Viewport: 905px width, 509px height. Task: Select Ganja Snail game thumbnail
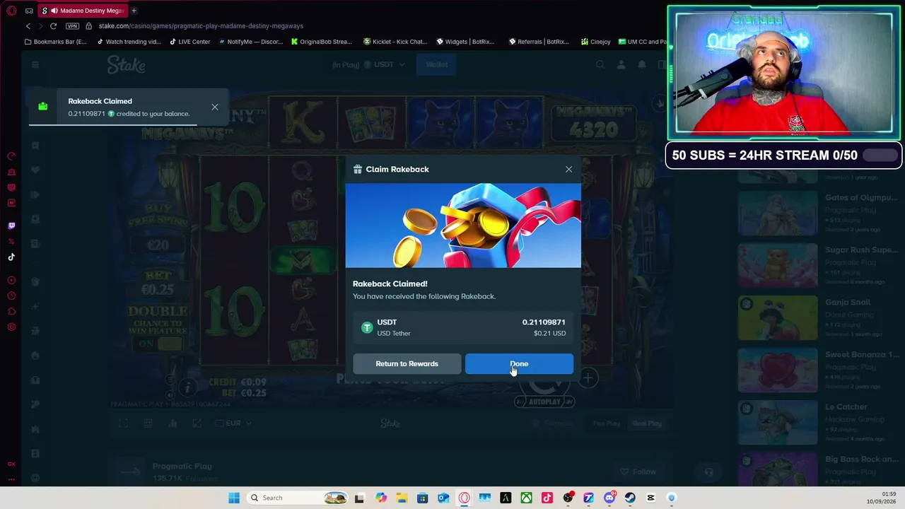[x=778, y=317]
